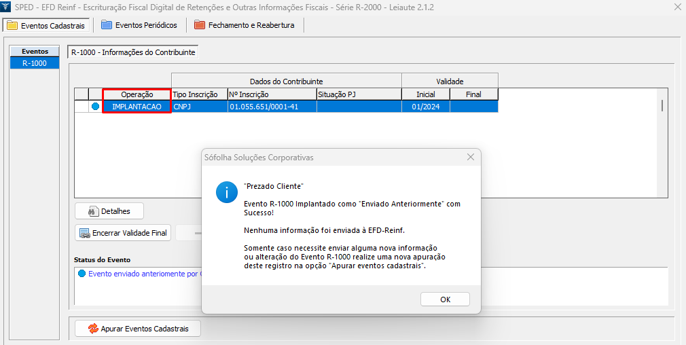The width and height of the screenshot is (686, 345).
Task: Click the red folder icon on Fechamento e Reabertura
Action: [x=199, y=25]
